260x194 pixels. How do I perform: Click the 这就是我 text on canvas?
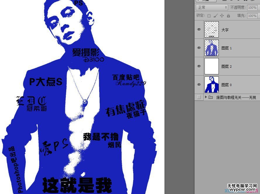pos(77,185)
